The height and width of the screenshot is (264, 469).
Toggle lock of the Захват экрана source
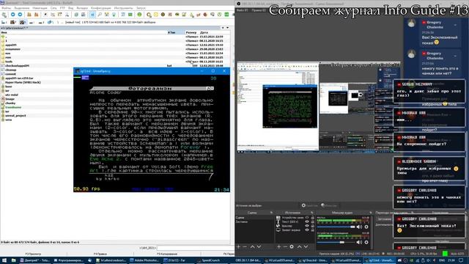312,230
